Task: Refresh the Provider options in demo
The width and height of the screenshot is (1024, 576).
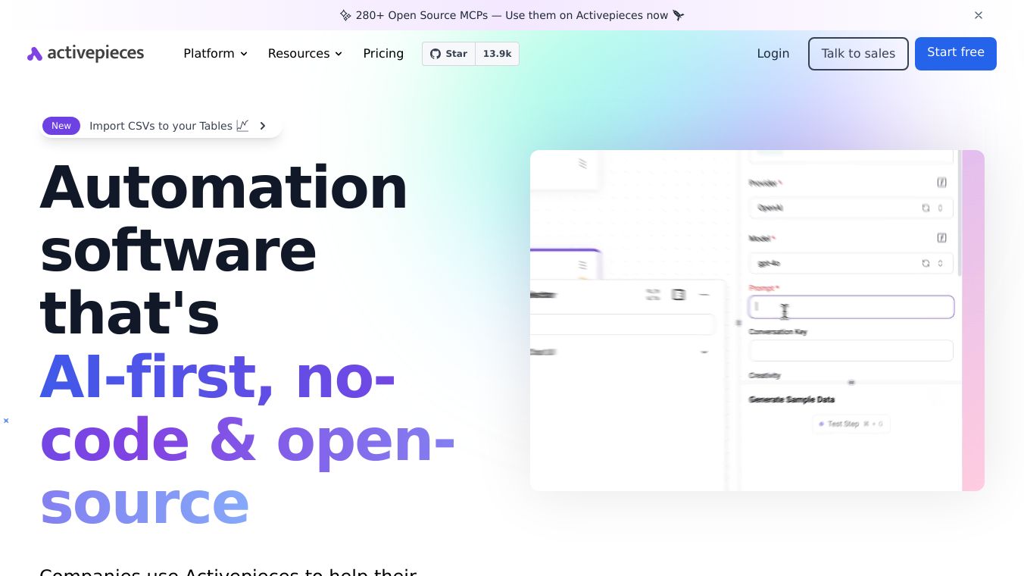Action: (926, 208)
